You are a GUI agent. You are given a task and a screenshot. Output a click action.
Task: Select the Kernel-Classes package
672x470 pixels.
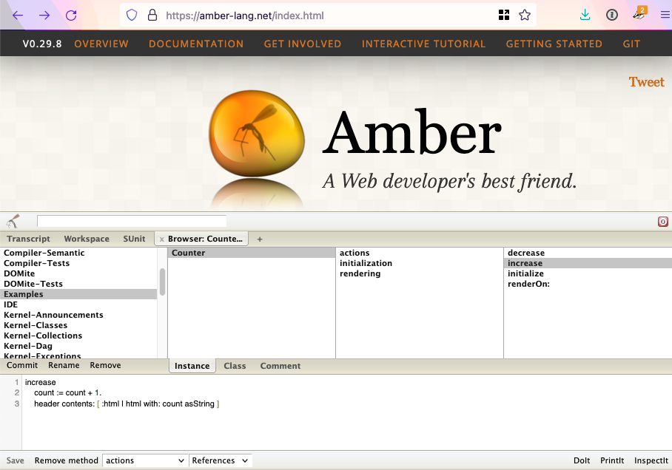tap(78, 325)
